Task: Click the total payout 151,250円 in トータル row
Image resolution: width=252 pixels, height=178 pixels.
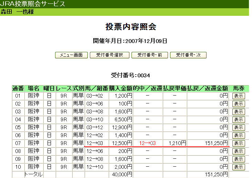Action: (216, 174)
